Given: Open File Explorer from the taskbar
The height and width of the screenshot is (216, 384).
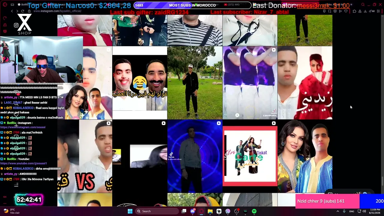Looking at the screenshot, I should (x=210, y=211).
